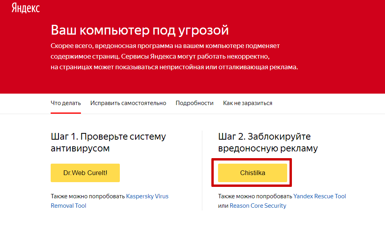385x238 pixels.
Task: Click the Яндекс logo in header
Action: click(26, 8)
